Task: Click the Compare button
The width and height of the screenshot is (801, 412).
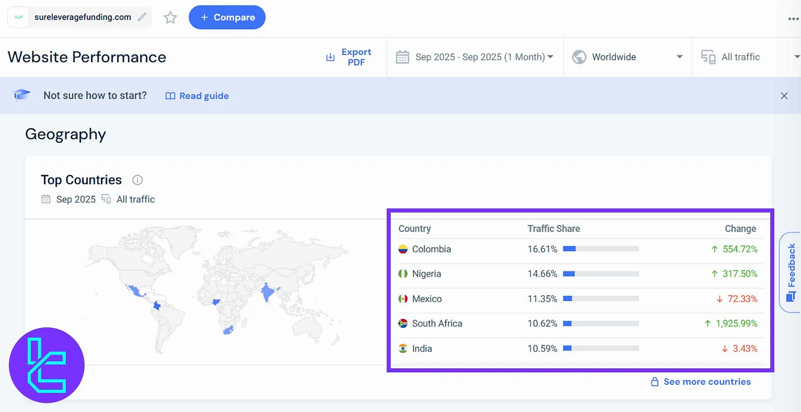Action: 227,17
